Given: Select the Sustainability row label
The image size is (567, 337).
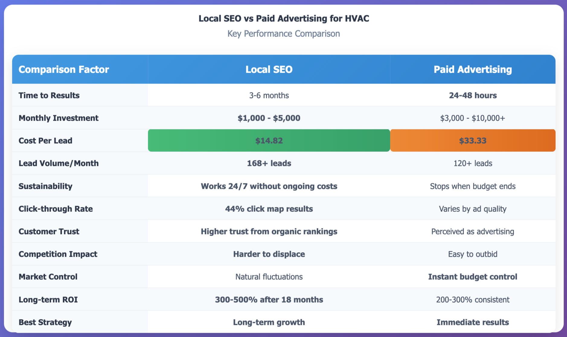Looking at the screenshot, I should (x=45, y=186).
